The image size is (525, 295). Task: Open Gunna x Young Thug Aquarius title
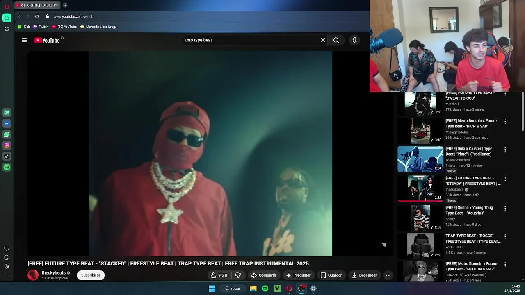469,210
